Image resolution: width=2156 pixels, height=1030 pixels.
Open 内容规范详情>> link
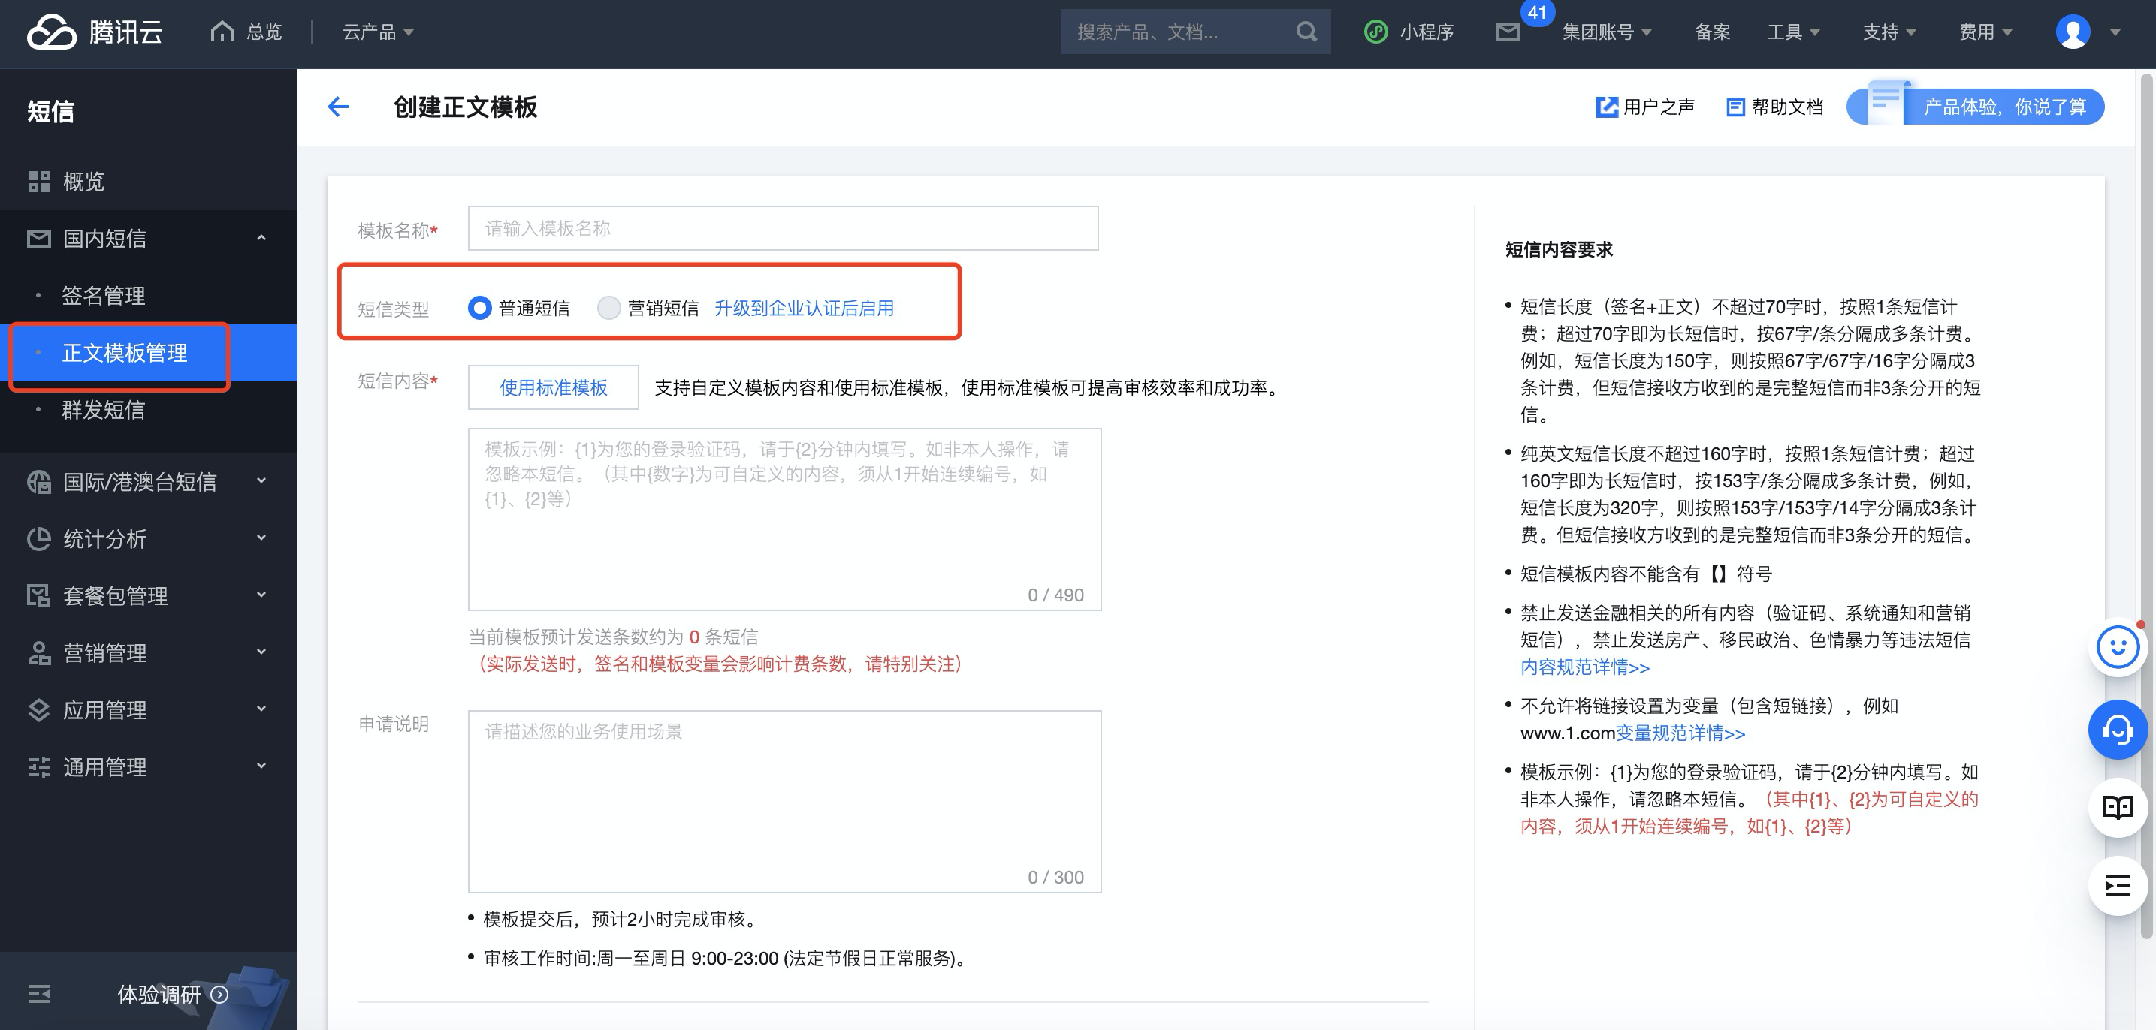click(x=1584, y=667)
